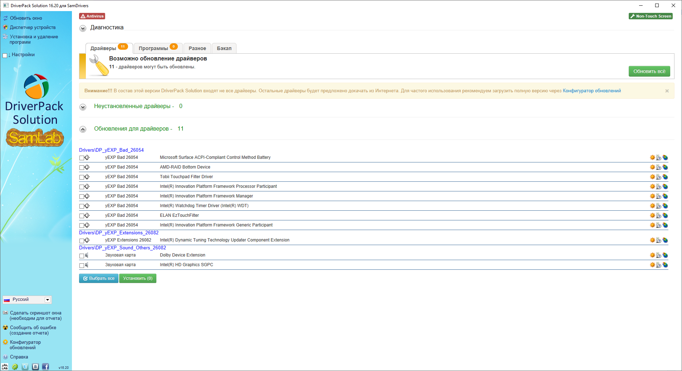This screenshot has height=371, width=682.
Task: Open Диспетчер устройств from the sidebar
Action: [33, 28]
